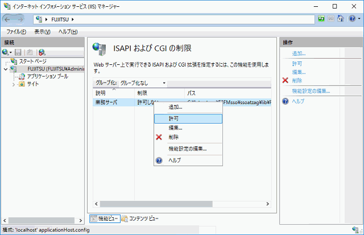Open the dropdown arrow beside toolbar help icon

(x=359, y=19)
